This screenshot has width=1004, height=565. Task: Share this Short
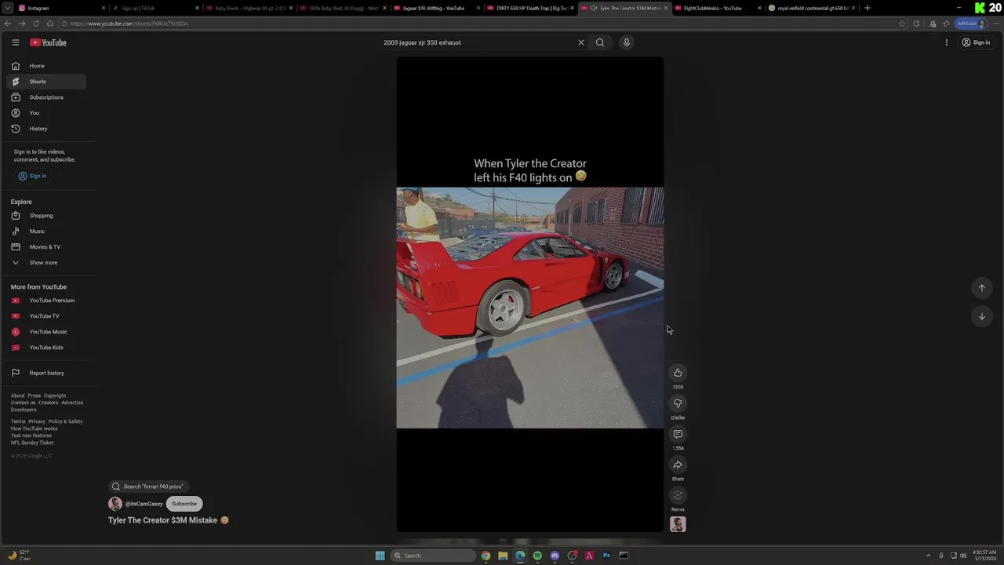[x=678, y=465]
